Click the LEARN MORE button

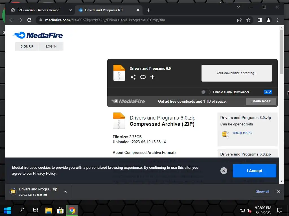pos(261,101)
